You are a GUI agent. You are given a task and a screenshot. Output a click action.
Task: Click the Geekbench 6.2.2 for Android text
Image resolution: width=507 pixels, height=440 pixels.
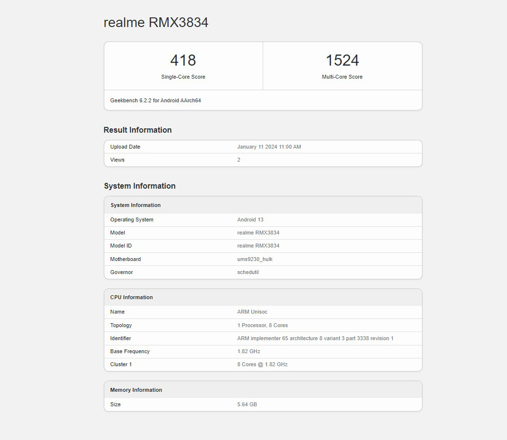click(155, 100)
